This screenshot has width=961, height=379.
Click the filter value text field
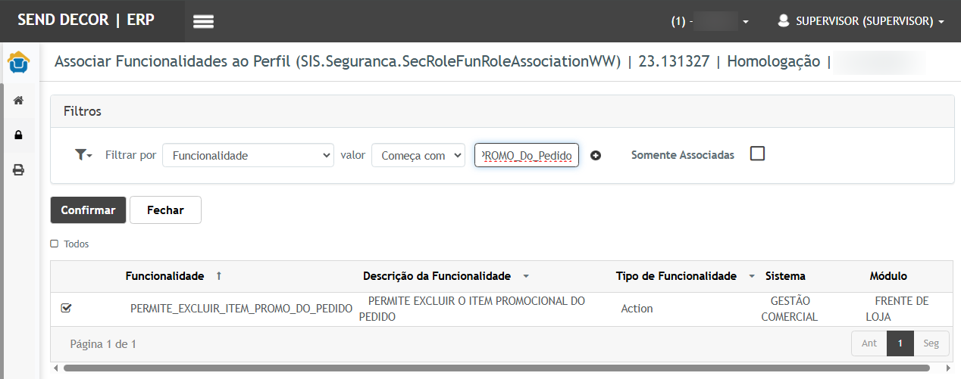[527, 155]
